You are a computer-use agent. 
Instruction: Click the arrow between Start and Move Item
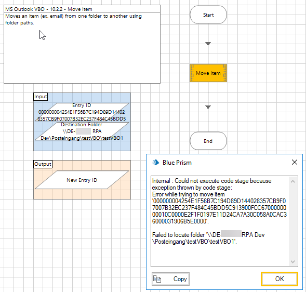point(208,44)
